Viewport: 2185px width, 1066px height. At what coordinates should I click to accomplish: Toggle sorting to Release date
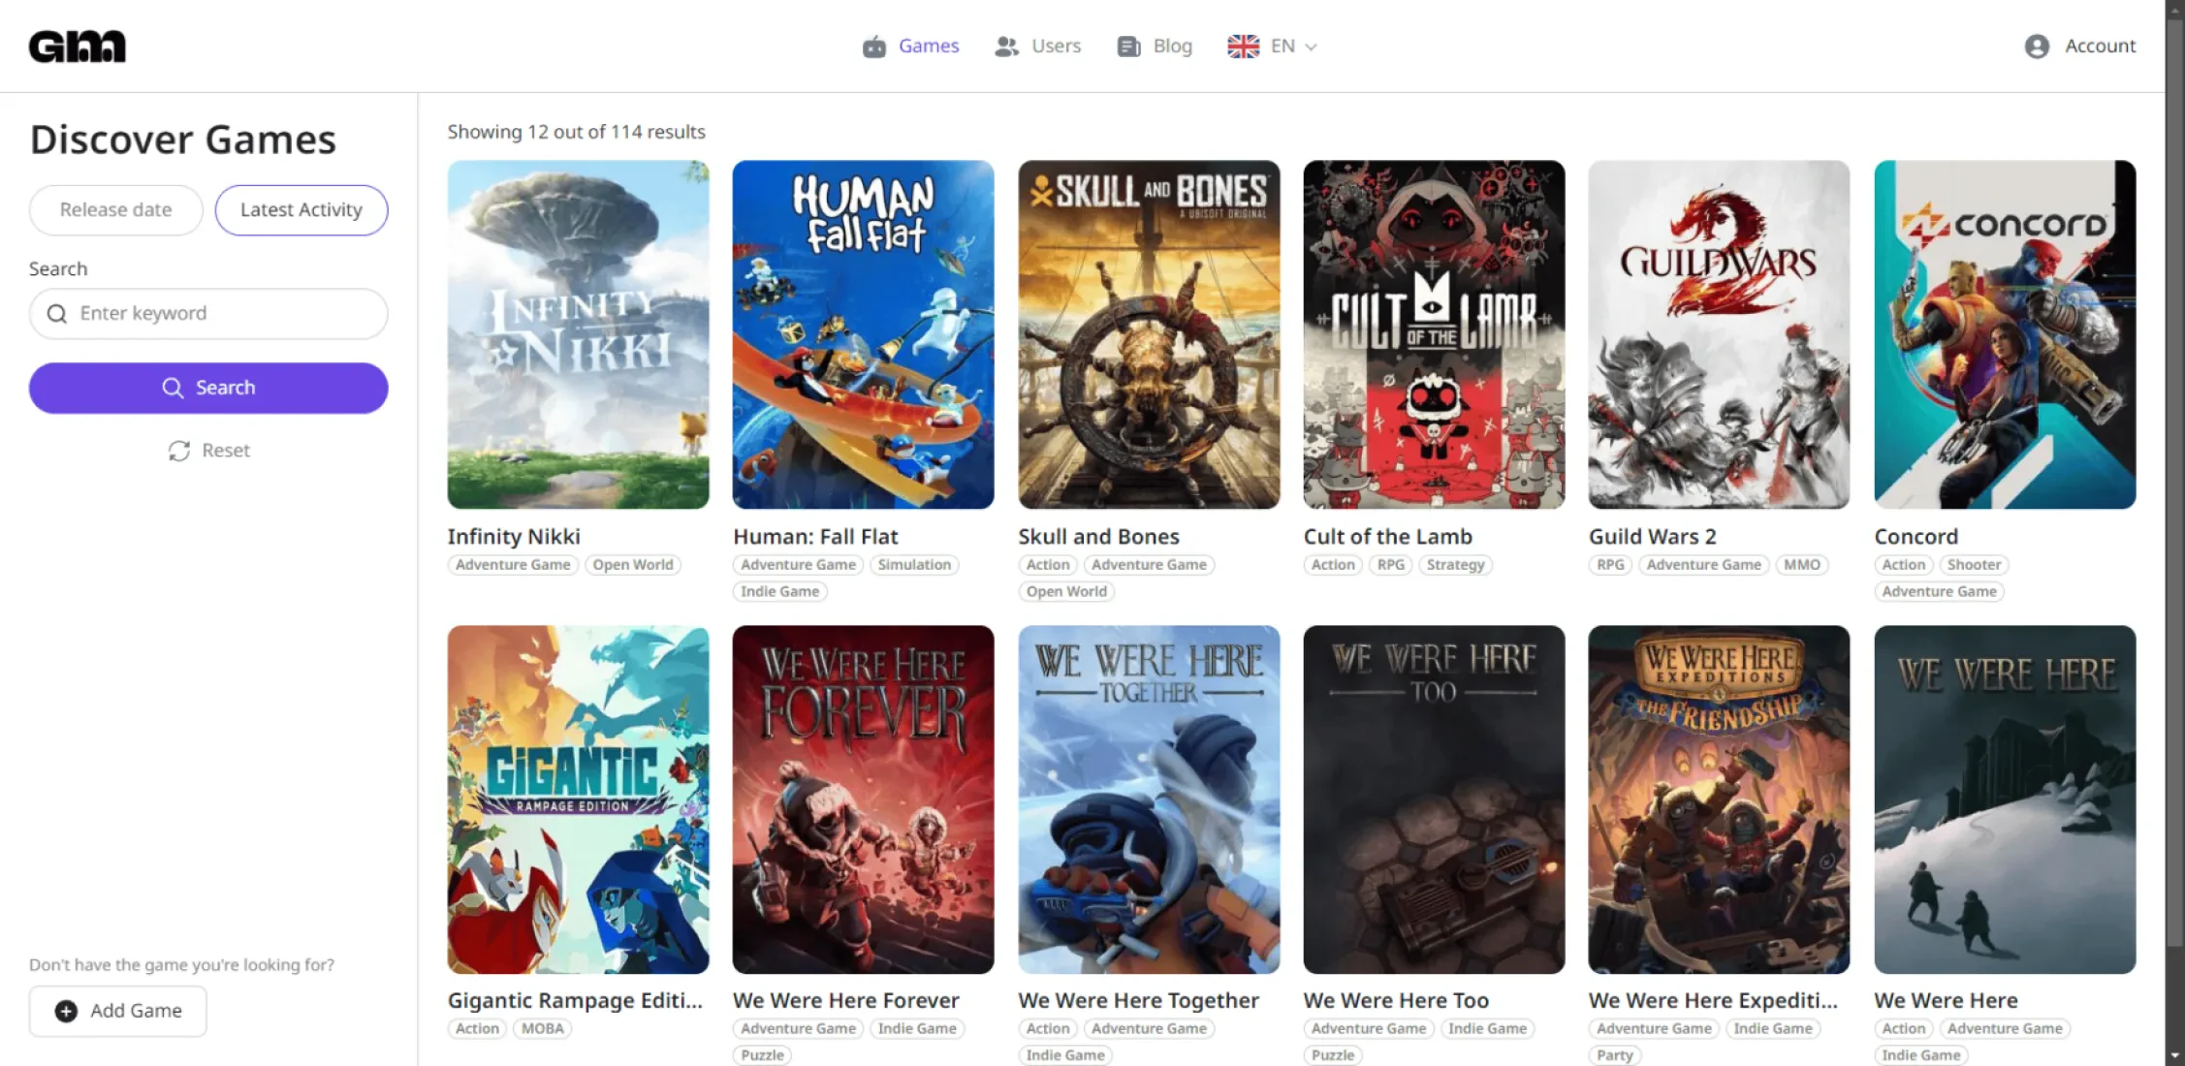(x=115, y=210)
